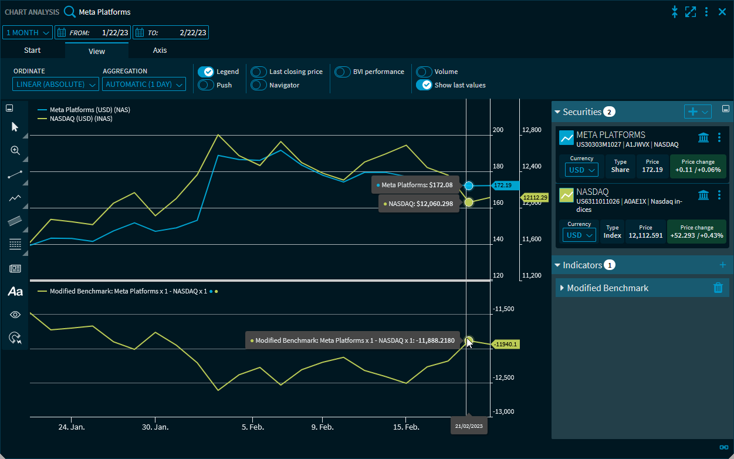The width and height of the screenshot is (734, 459).
Task: Switch to the Start tab
Action: pyautogui.click(x=32, y=50)
